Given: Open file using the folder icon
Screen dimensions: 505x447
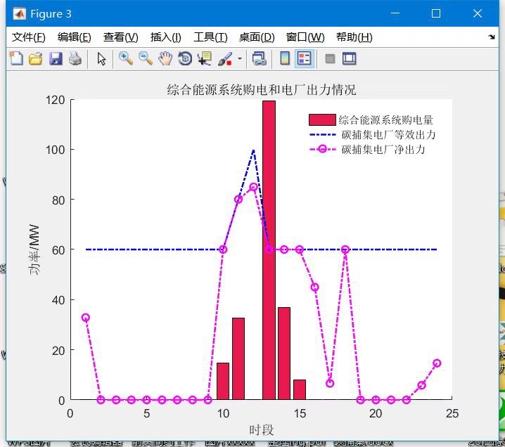Looking at the screenshot, I should pos(35,59).
